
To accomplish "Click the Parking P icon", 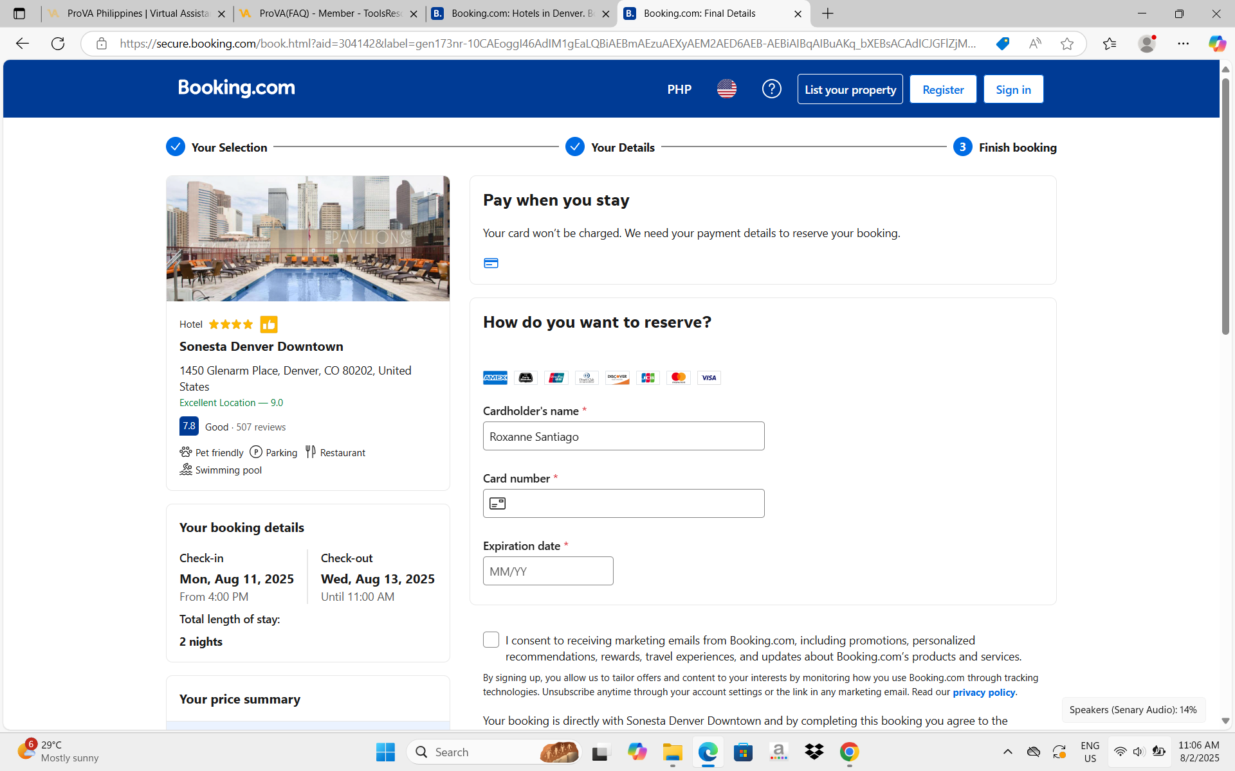I will point(256,452).
